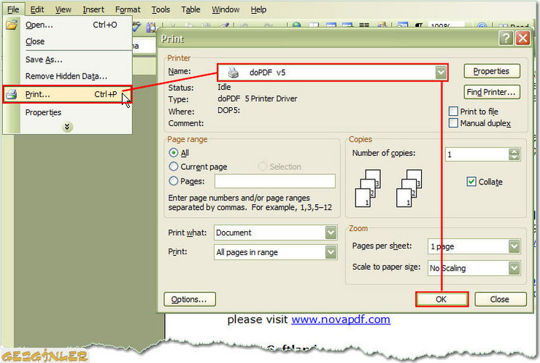Enable the Manual duplex checkbox
This screenshot has height=363, width=540.
point(454,123)
